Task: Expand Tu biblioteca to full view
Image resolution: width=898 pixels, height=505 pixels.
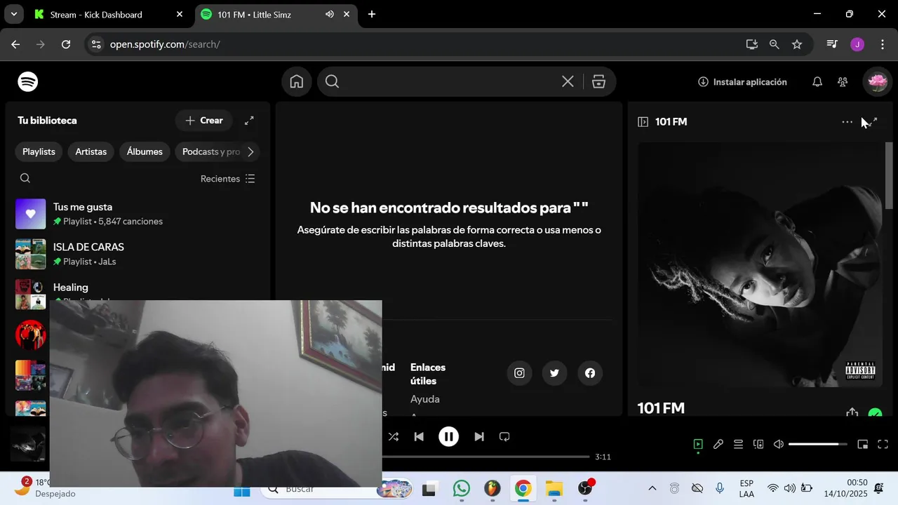Action: click(x=249, y=121)
